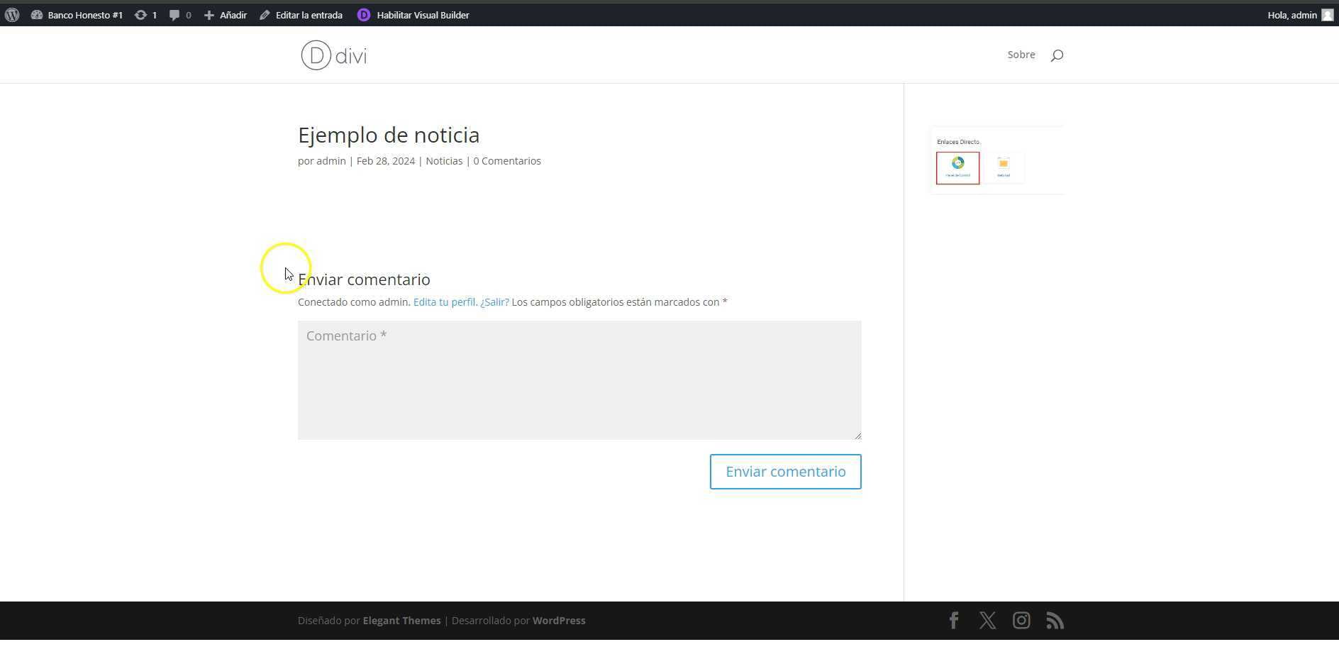Click the updates icon in admin bar

[x=145, y=15]
